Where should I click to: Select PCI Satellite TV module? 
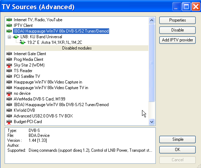(x=27, y=76)
